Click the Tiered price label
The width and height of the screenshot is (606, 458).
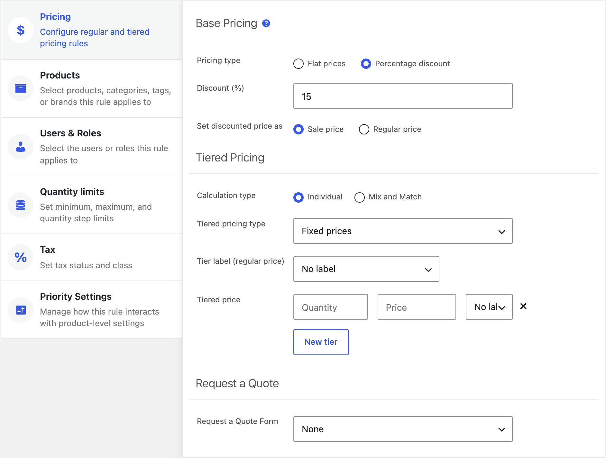[x=218, y=300]
